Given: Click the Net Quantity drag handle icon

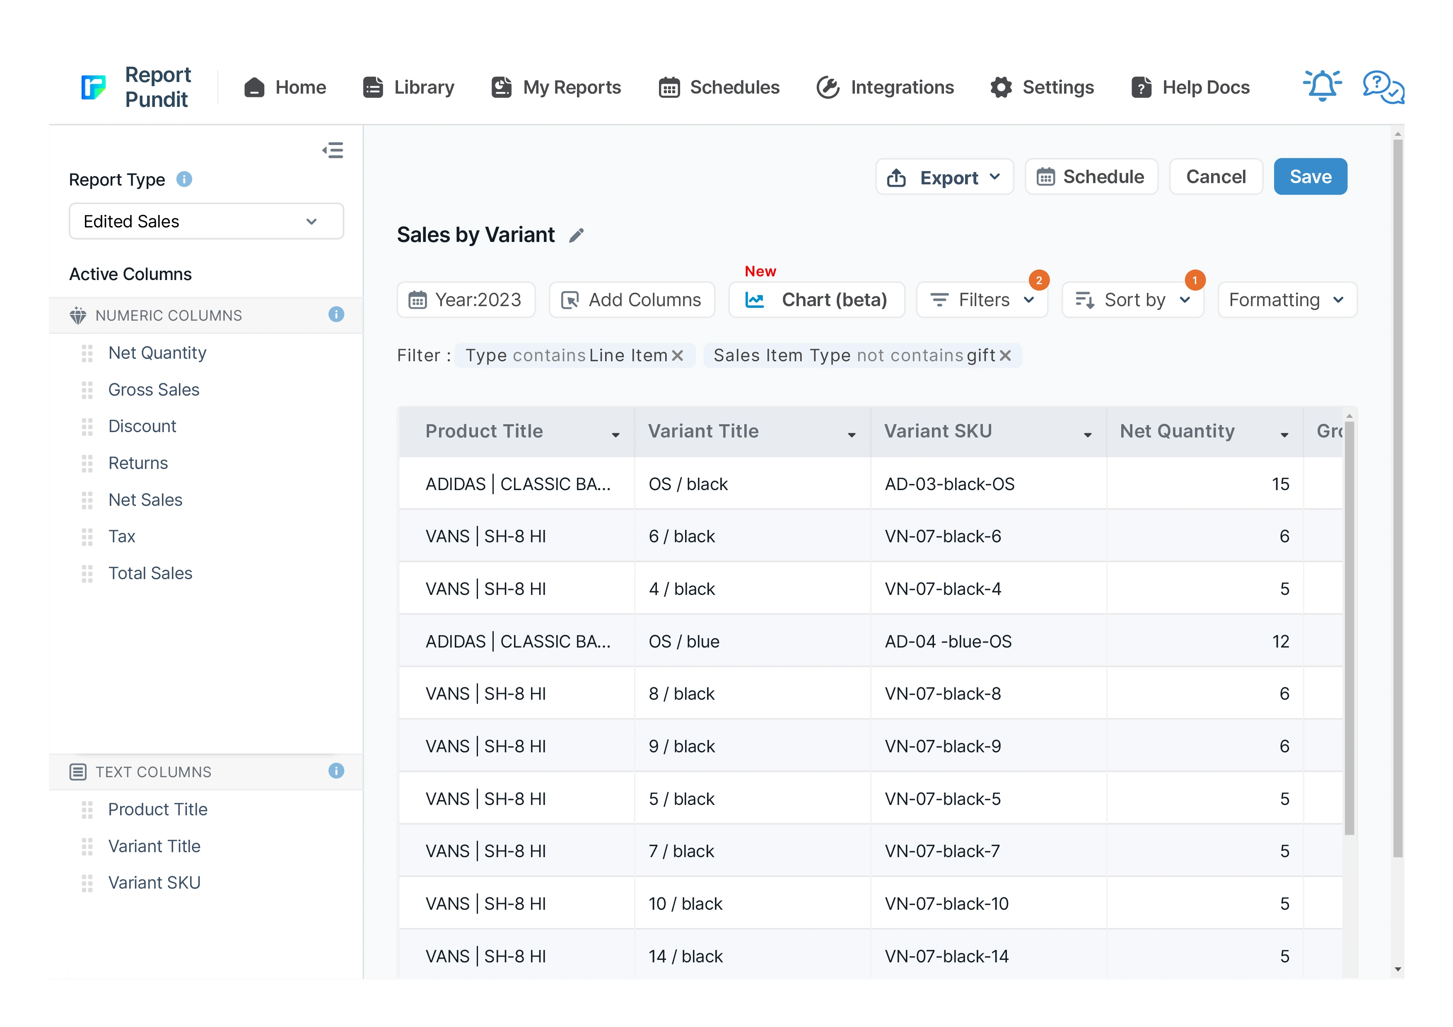Looking at the screenshot, I should 87,353.
